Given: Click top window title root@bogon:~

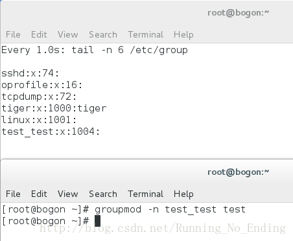Looking at the screenshot, I should click(x=238, y=13).
